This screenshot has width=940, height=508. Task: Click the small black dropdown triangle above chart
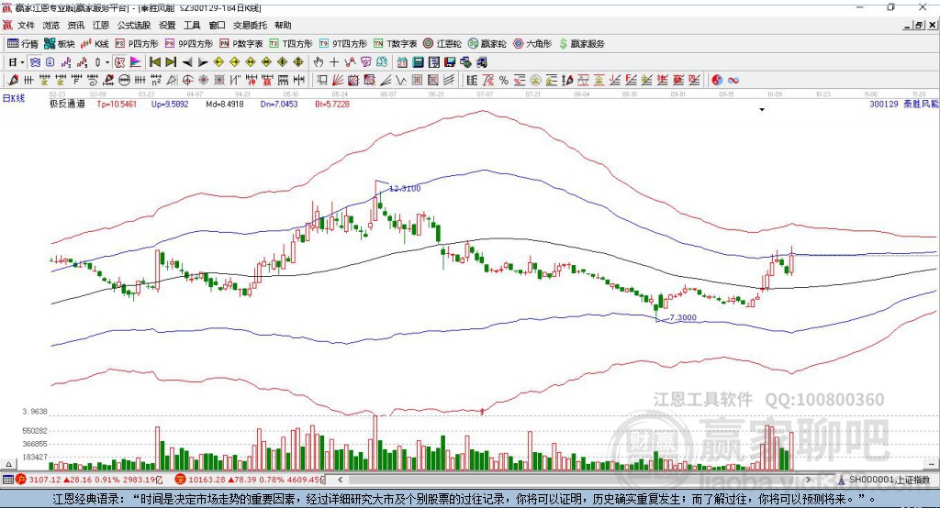(762, 110)
